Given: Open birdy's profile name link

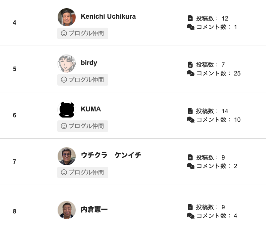Looking at the screenshot, I should tap(89, 63).
